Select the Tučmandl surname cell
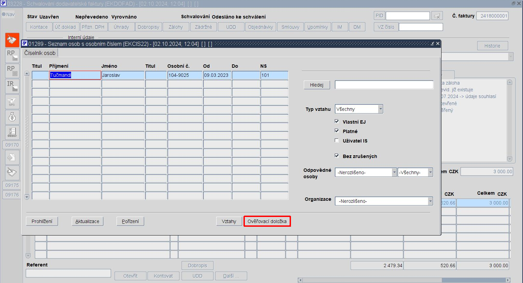 75,75
